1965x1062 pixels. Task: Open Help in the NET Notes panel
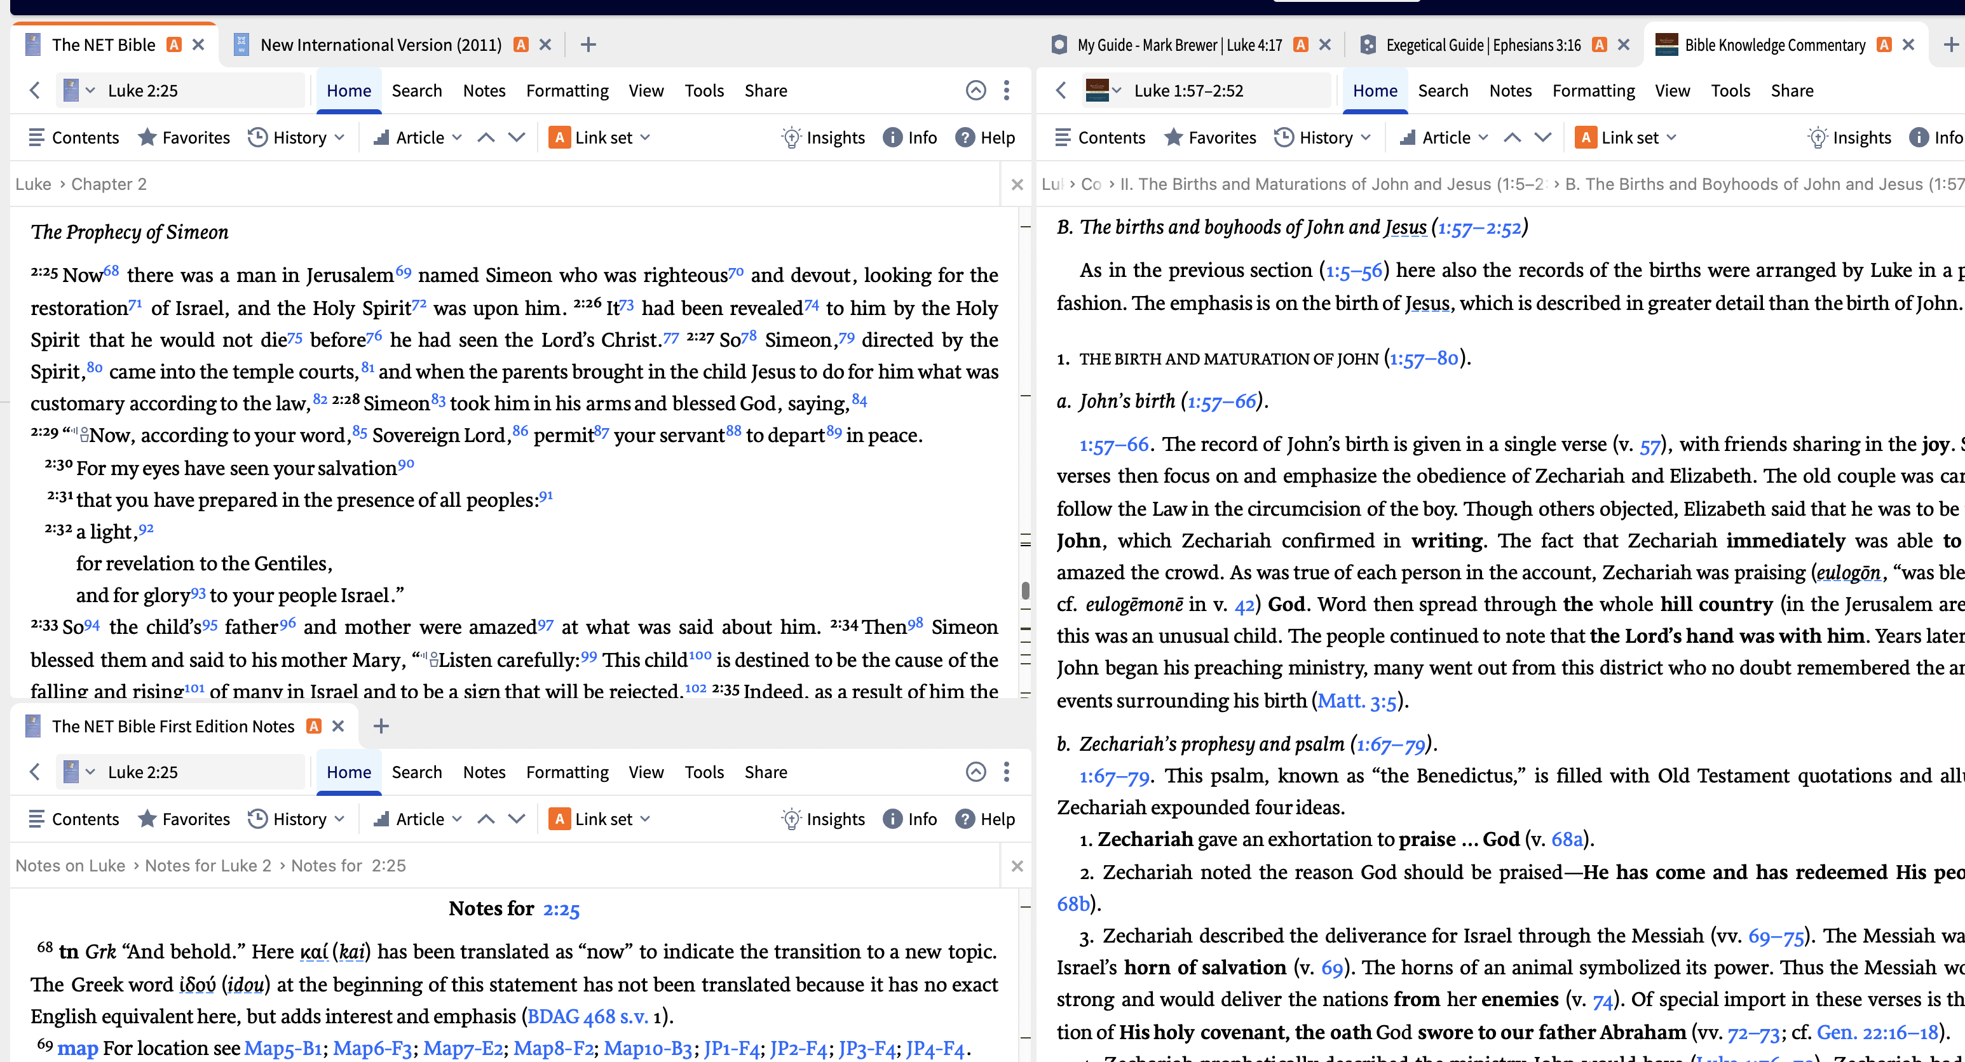[x=985, y=819]
